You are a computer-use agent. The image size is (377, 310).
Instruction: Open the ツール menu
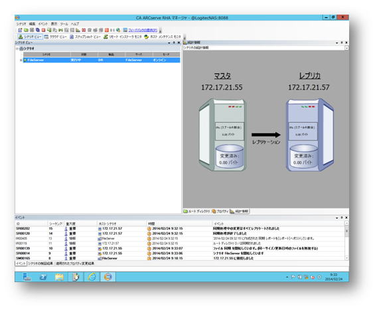64,24
